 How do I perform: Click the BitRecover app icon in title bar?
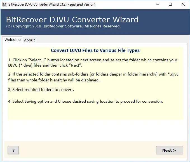pyautogui.click(x=4, y=4)
